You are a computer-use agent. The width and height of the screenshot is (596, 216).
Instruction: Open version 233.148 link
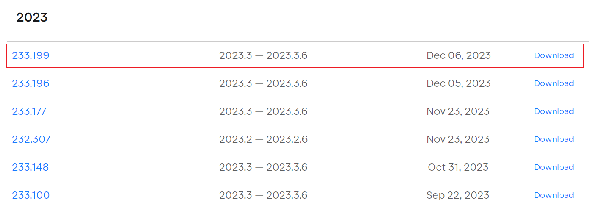click(x=30, y=167)
